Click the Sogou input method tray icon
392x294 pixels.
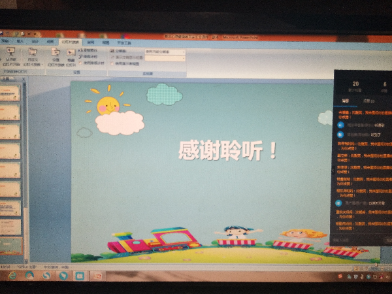pyautogui.click(x=340, y=276)
